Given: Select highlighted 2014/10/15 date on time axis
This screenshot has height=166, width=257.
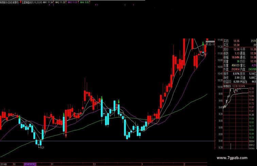Looking at the screenshot, I should (x=30, y=164).
